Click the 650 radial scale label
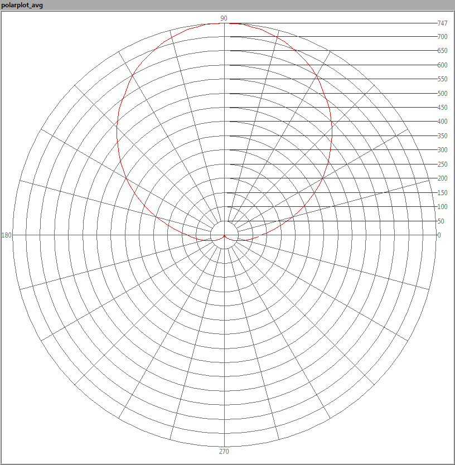 click(x=442, y=51)
